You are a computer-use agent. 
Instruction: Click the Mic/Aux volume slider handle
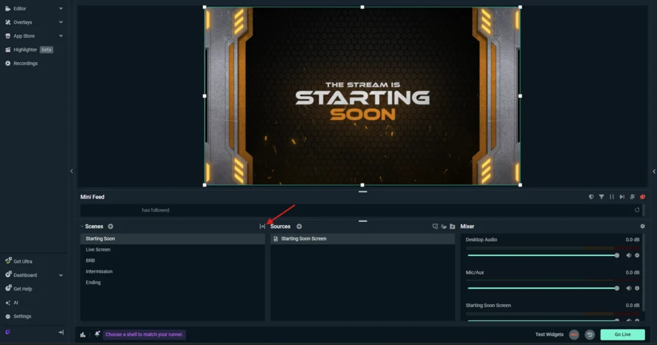617,288
